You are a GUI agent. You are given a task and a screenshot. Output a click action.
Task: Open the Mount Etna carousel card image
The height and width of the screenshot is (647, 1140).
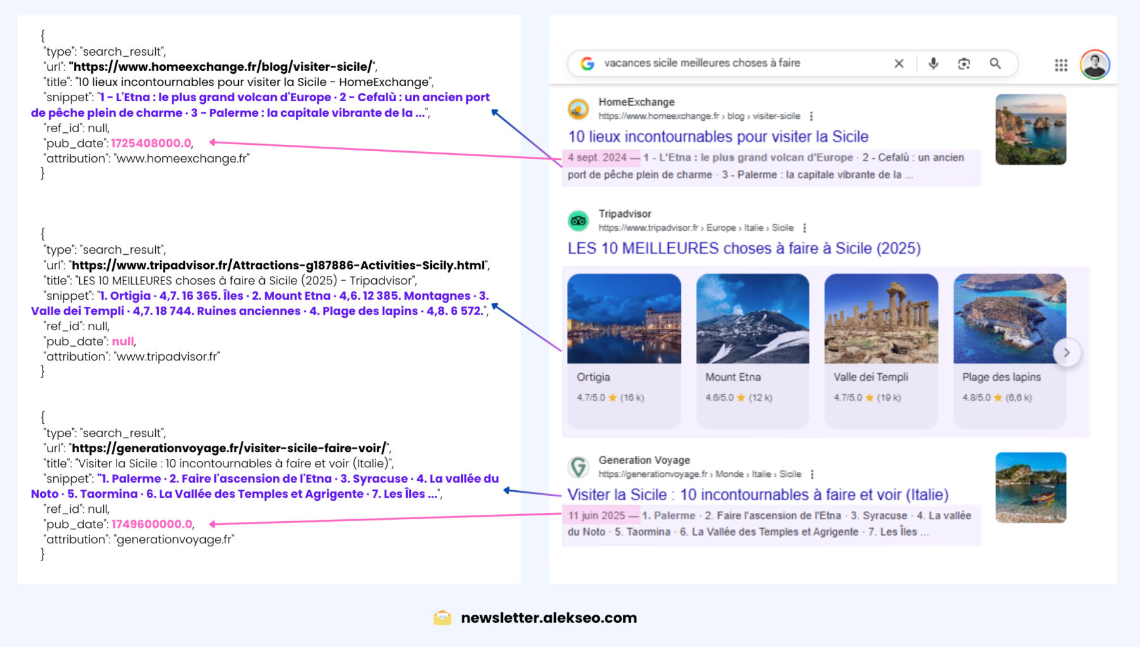(752, 319)
